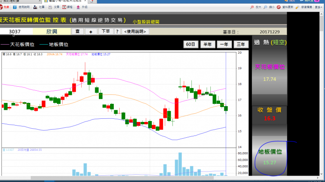
Task: Open the small new tab icon
Action: click(92, 1)
